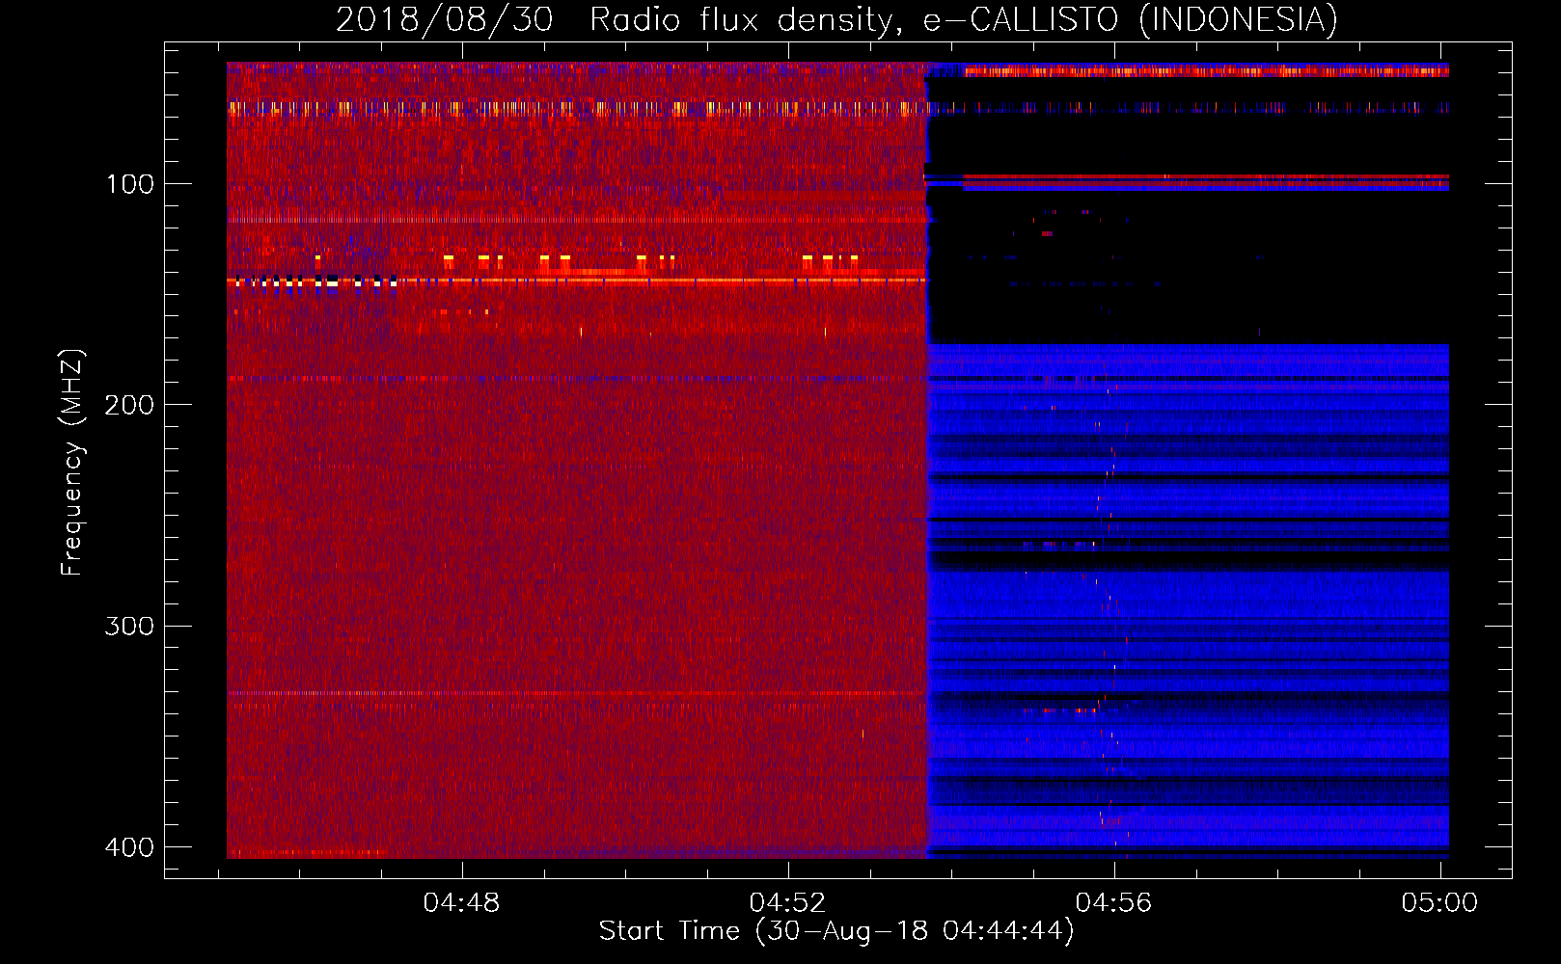Viewport: 1561px width, 964px height.
Task: Click the '200' frequency tick label
Action: pos(129,405)
